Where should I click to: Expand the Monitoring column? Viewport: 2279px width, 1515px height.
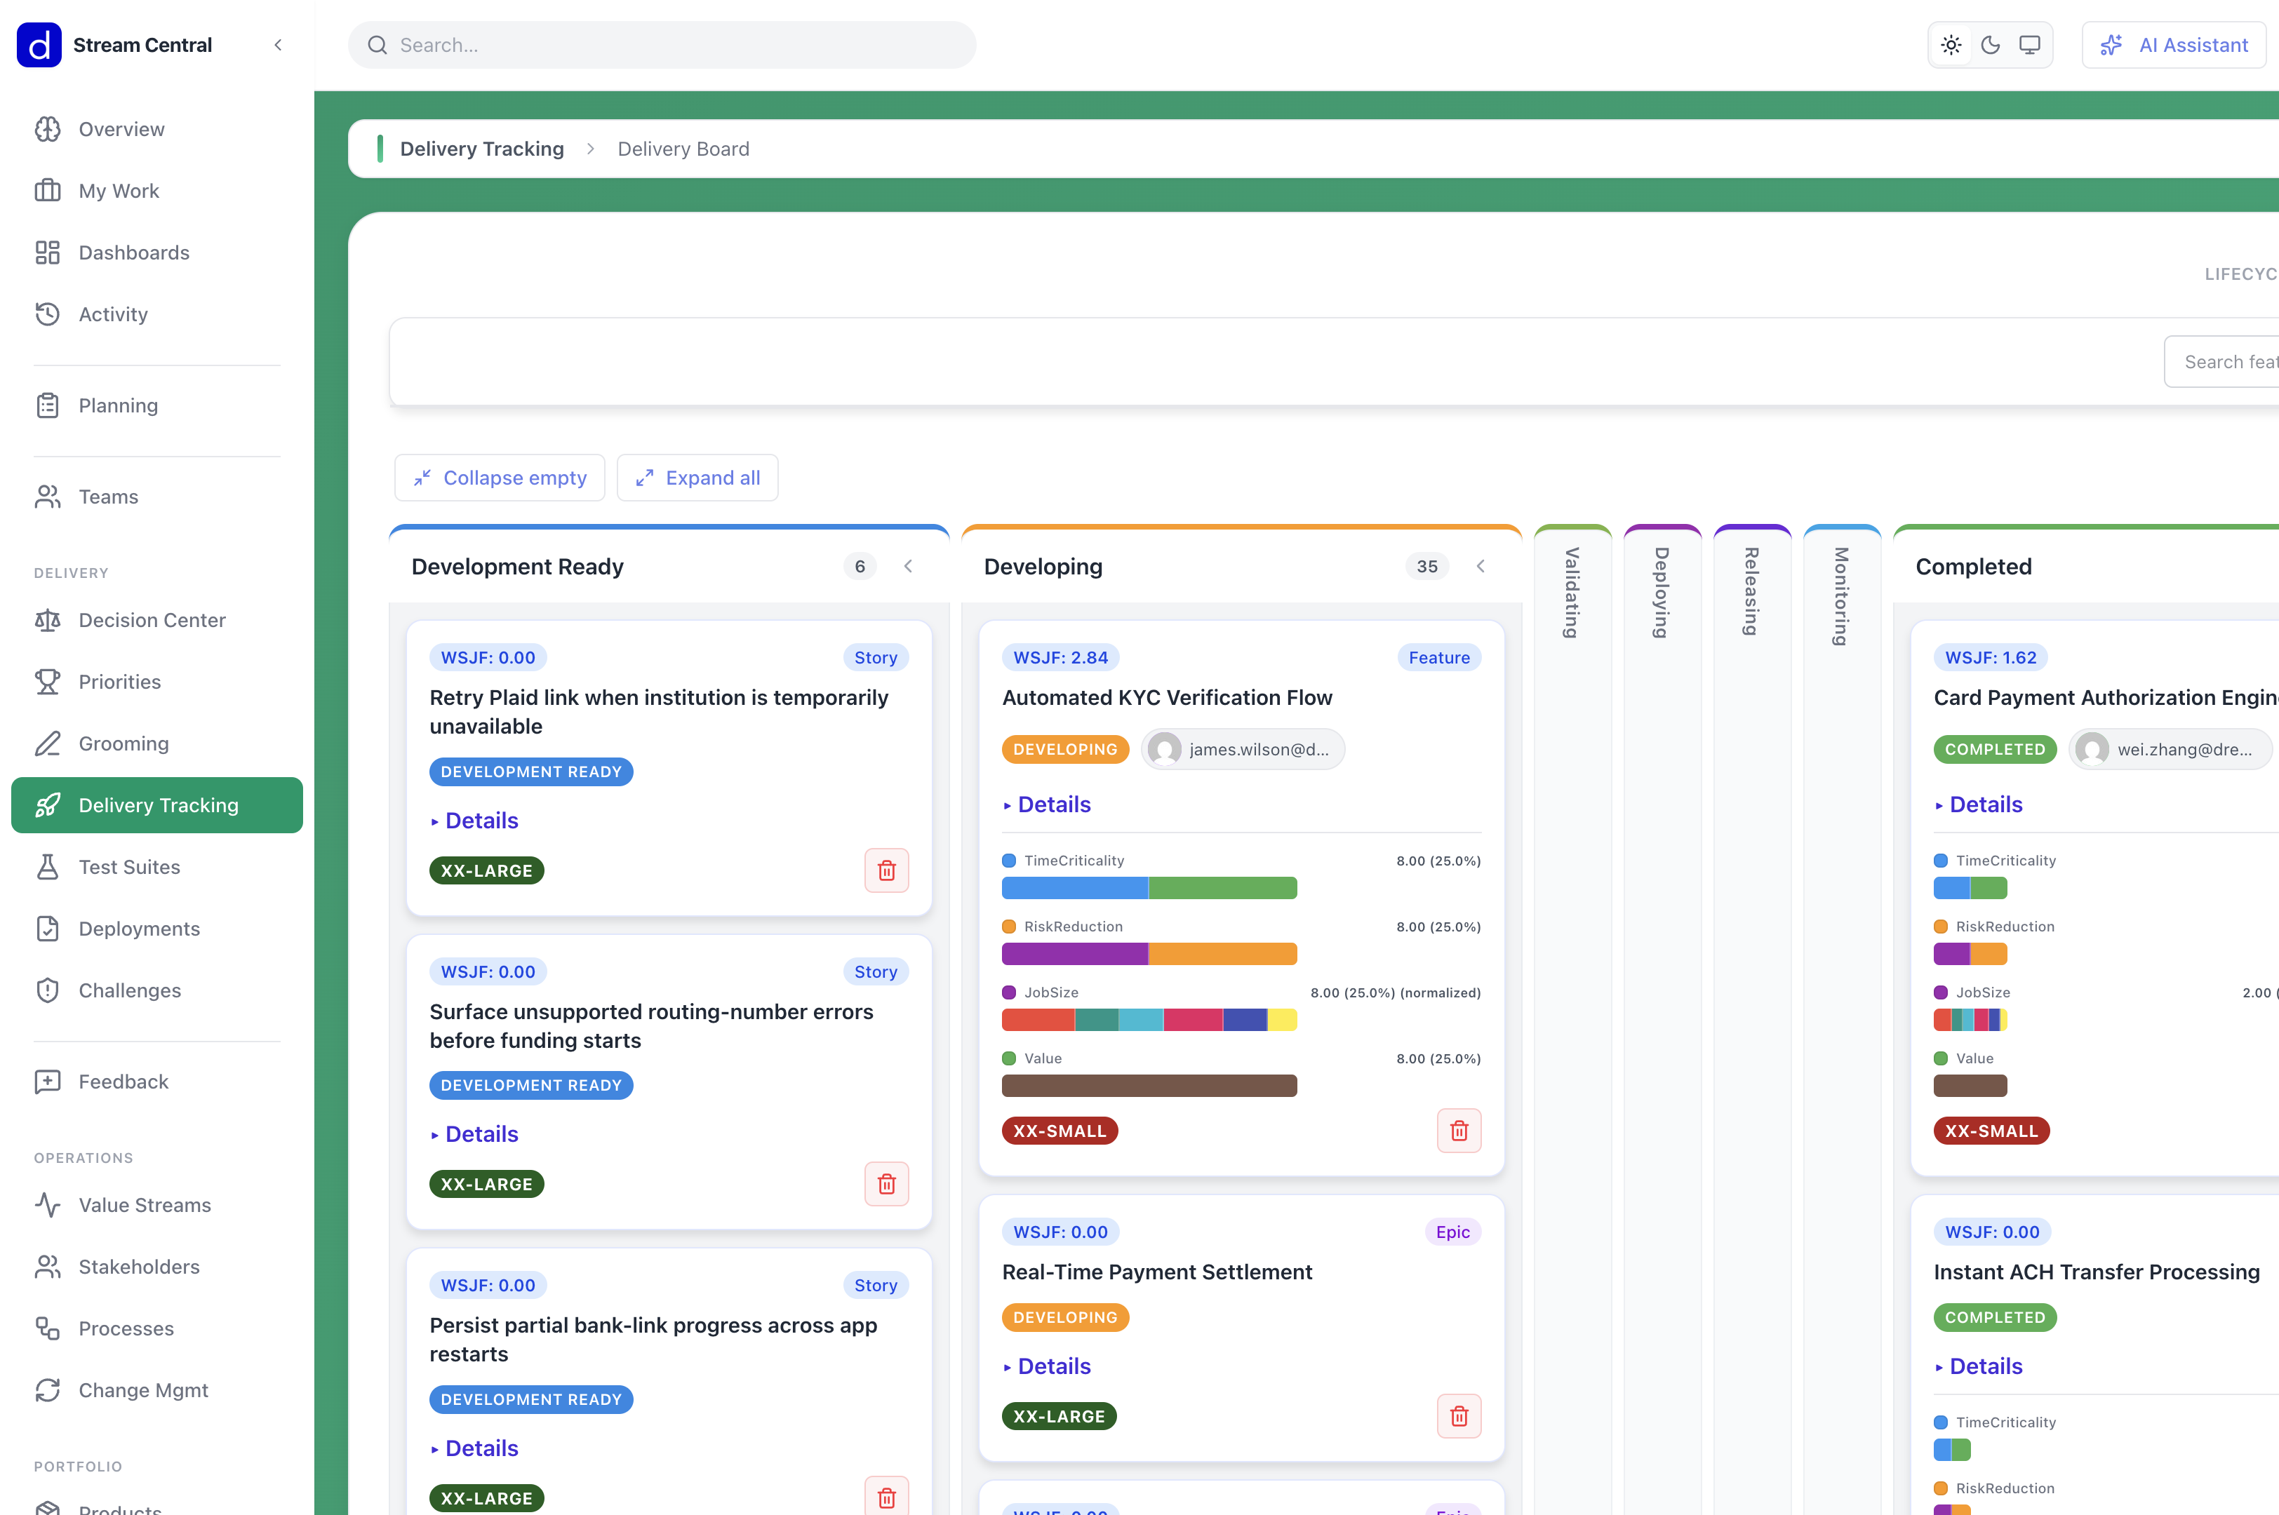point(1842,596)
